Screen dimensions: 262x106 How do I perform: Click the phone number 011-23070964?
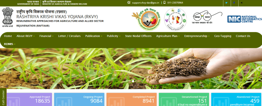pos(175,3)
